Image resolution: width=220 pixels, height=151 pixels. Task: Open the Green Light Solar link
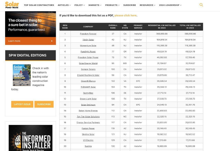88,99
